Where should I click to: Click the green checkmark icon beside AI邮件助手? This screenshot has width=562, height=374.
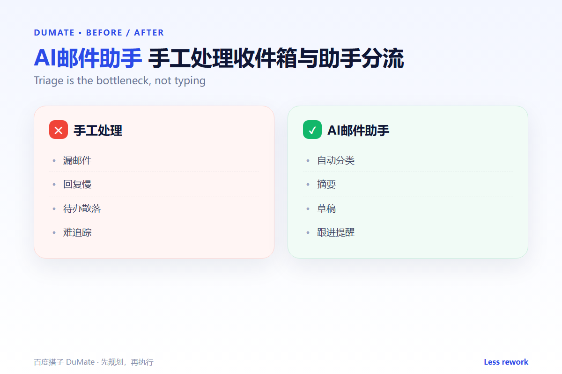pos(312,129)
